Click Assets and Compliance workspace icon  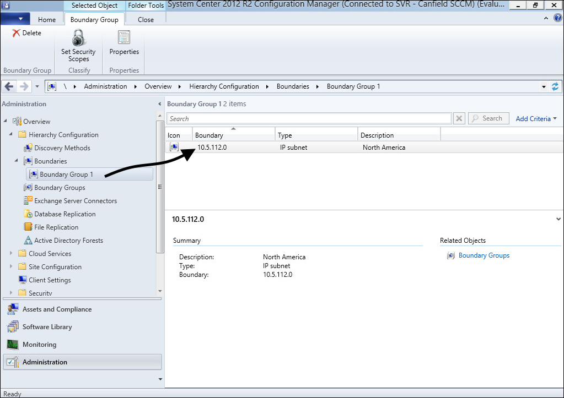point(13,309)
